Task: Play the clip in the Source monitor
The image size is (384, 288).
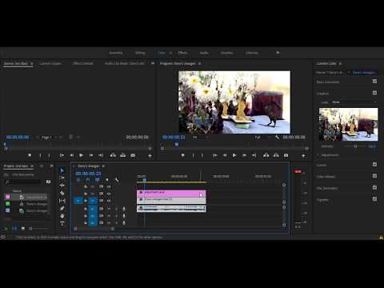Action: pos(81,155)
